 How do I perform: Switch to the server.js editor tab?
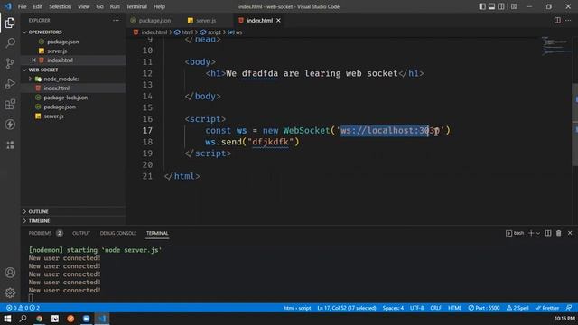click(205, 20)
